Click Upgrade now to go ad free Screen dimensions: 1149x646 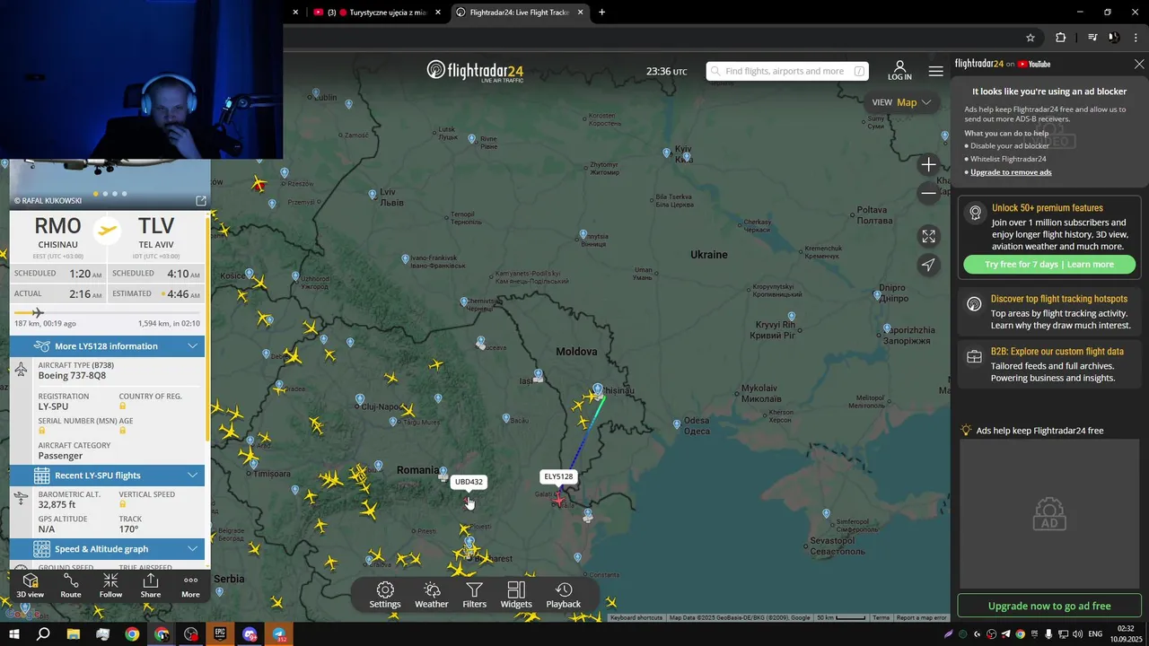(x=1049, y=606)
